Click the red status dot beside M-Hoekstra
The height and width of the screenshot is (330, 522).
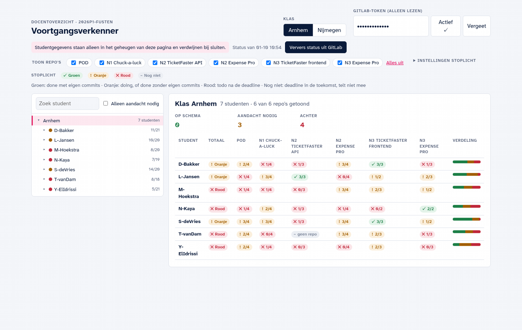(50, 150)
